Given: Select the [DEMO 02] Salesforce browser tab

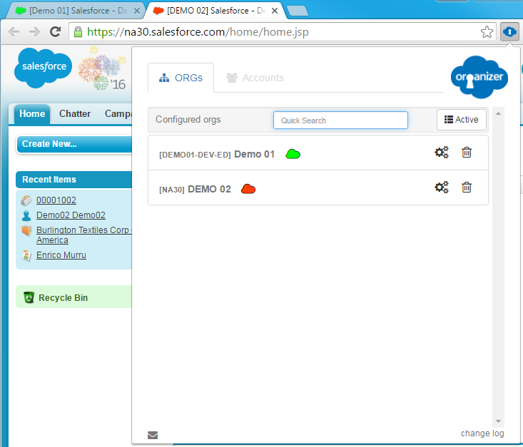Looking at the screenshot, I should point(215,11).
